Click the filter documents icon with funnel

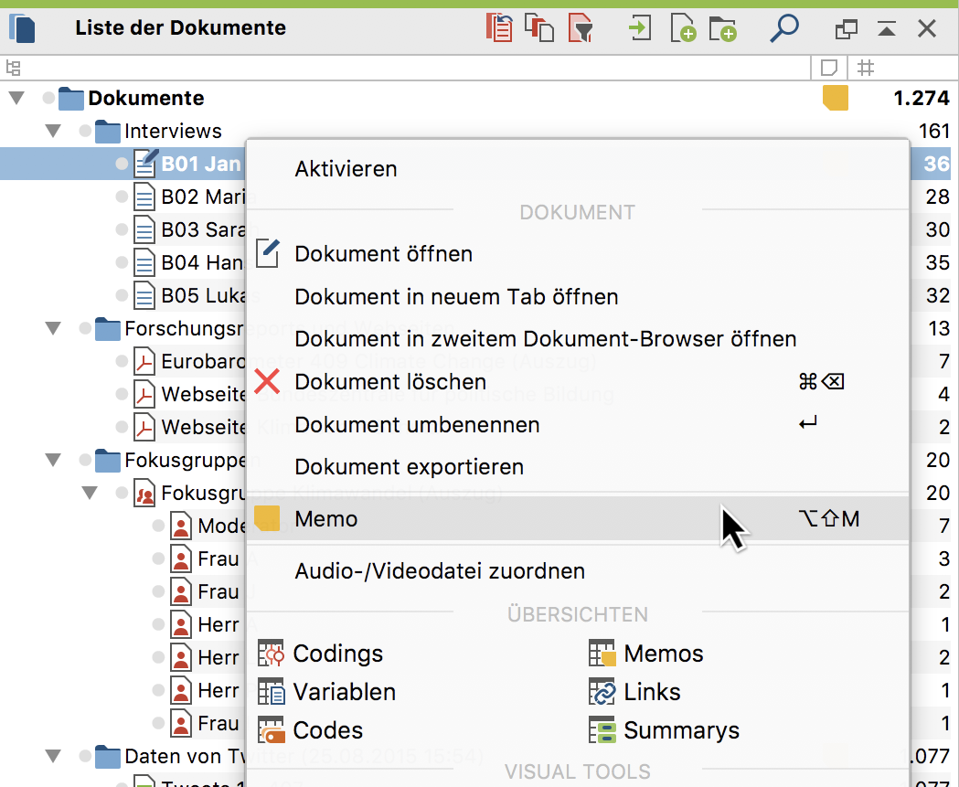click(x=581, y=28)
